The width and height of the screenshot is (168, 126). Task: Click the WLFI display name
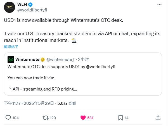22,4
